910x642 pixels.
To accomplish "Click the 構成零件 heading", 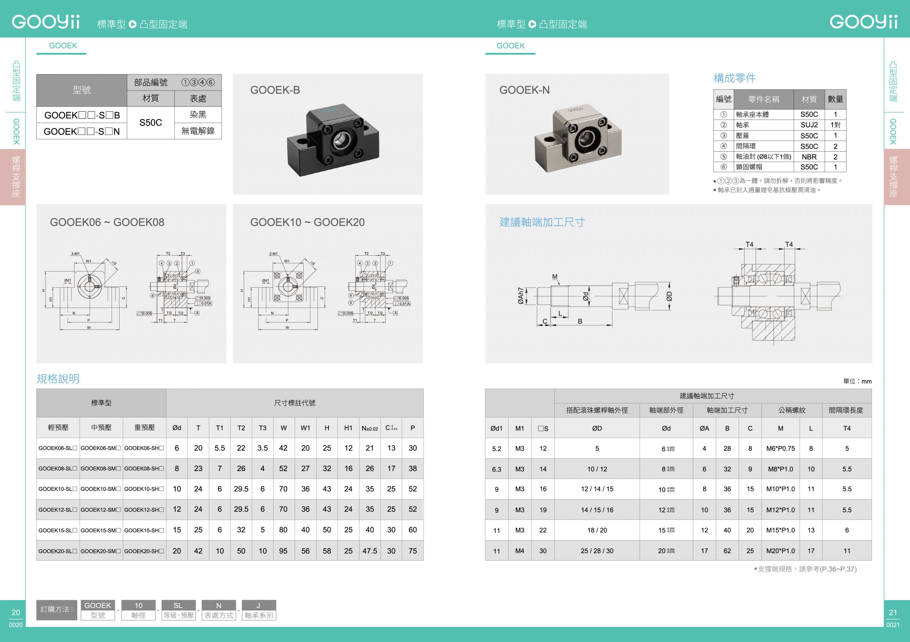I will point(734,78).
